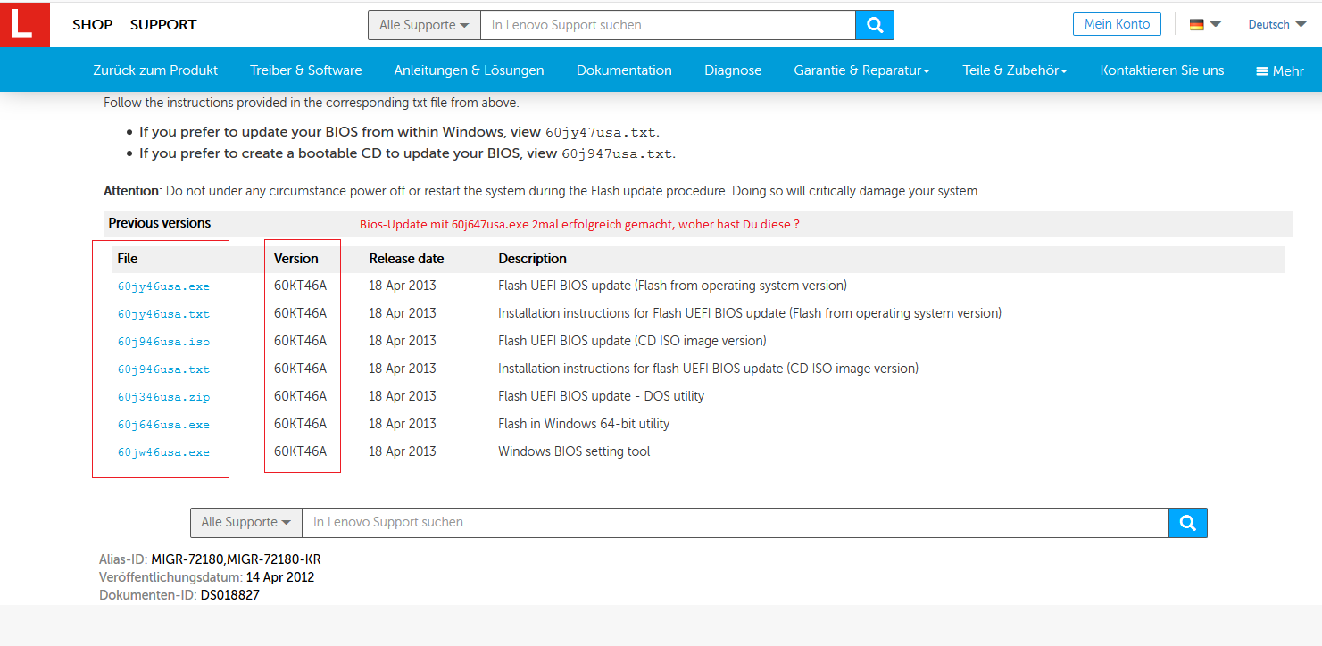Click the Dokumenten-ID DS018827 value

coord(230,595)
